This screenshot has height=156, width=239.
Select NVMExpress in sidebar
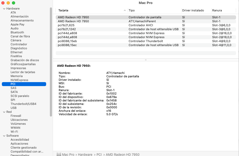[x=19, y=80]
